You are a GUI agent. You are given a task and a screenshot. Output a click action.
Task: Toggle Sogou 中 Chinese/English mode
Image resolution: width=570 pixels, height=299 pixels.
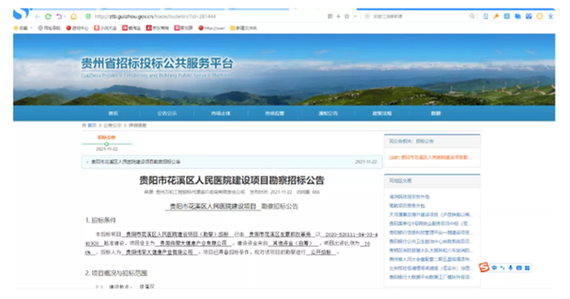pos(494,268)
